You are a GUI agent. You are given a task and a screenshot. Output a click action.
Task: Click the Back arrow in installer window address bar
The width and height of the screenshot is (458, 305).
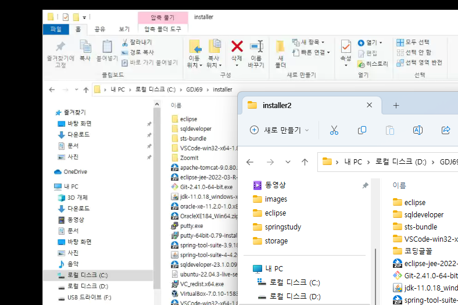click(52, 89)
